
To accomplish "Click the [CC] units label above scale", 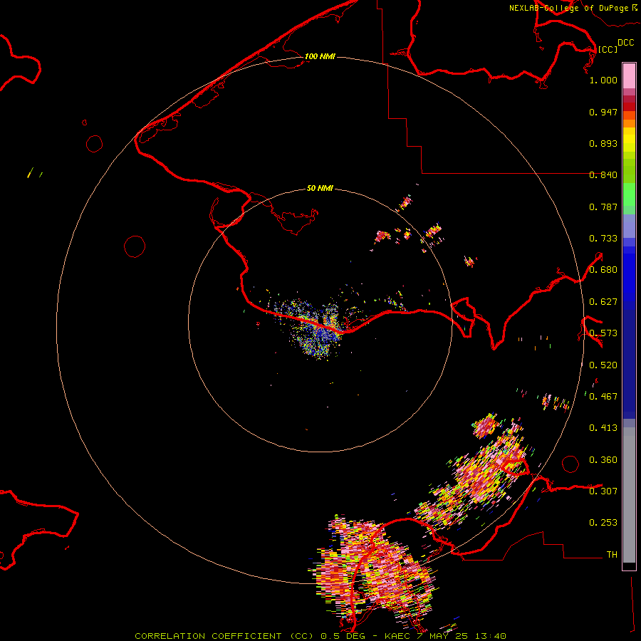I will (608, 49).
